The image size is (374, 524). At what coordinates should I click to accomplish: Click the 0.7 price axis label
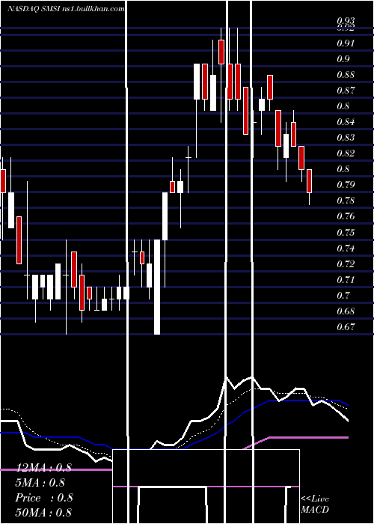pos(343,295)
